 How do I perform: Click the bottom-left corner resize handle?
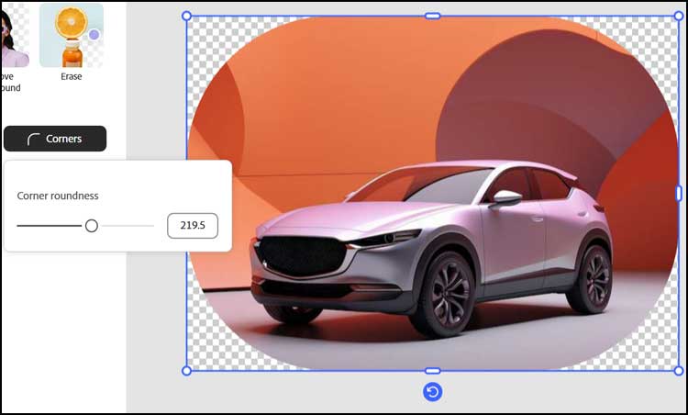[186, 371]
